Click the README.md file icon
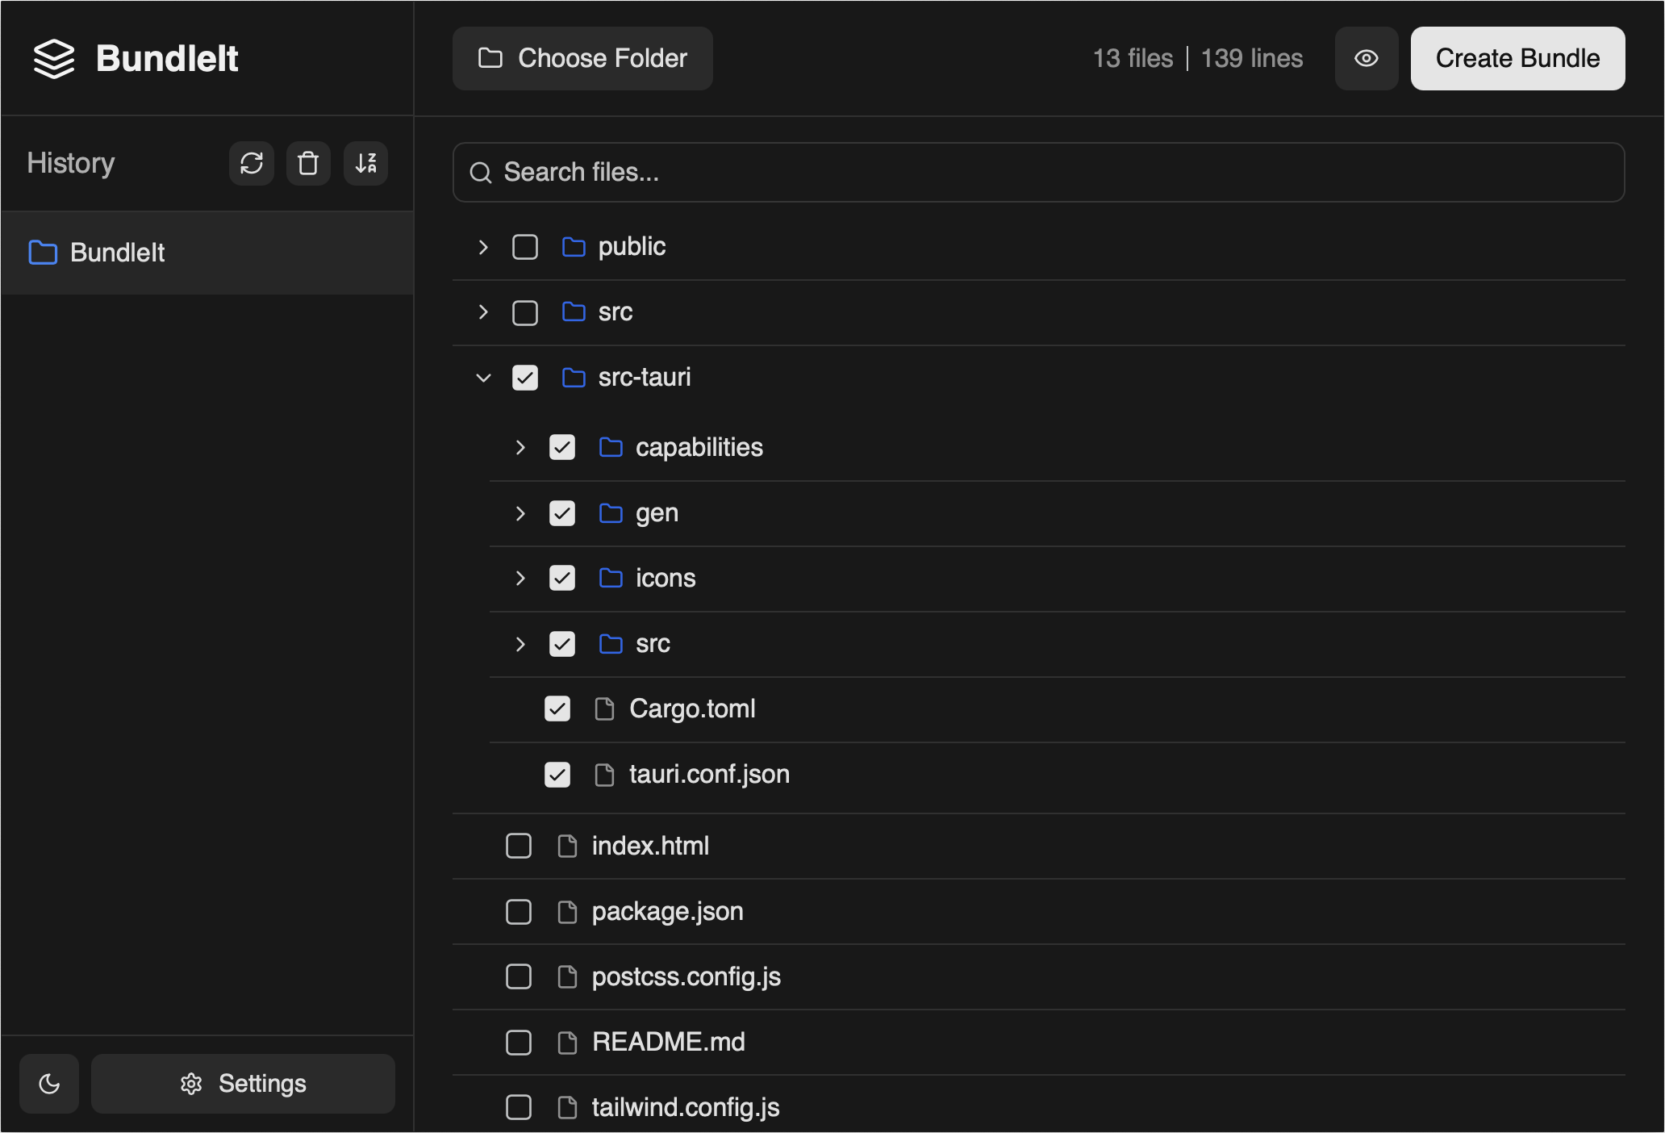This screenshot has width=1665, height=1133. [568, 1042]
